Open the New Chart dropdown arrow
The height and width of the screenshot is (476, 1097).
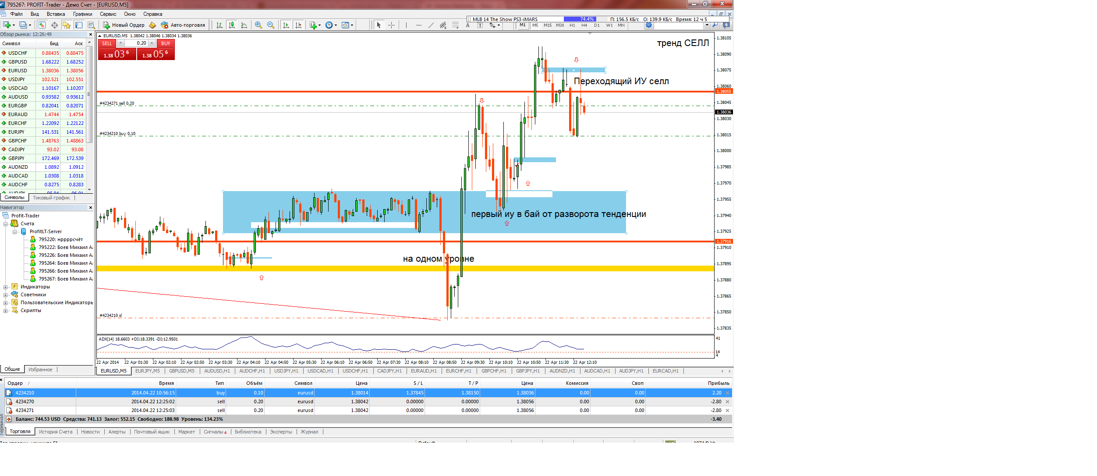[x=14, y=25]
